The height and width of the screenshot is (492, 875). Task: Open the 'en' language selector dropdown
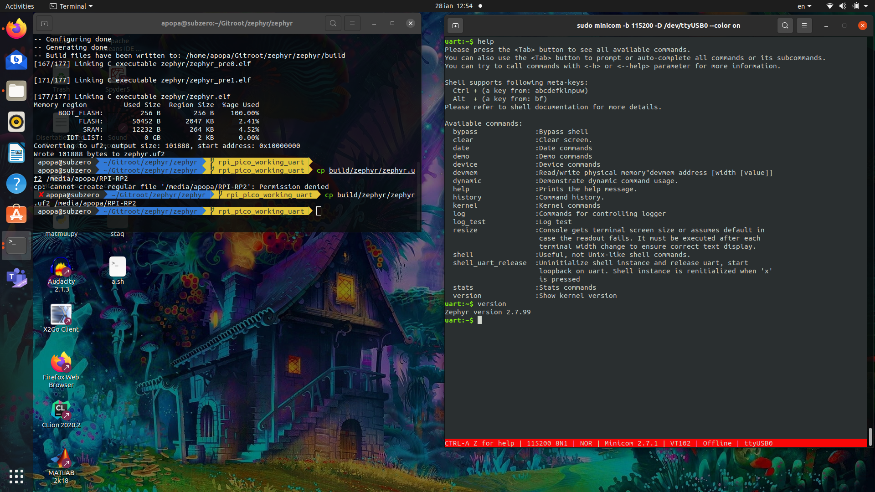[804, 6]
